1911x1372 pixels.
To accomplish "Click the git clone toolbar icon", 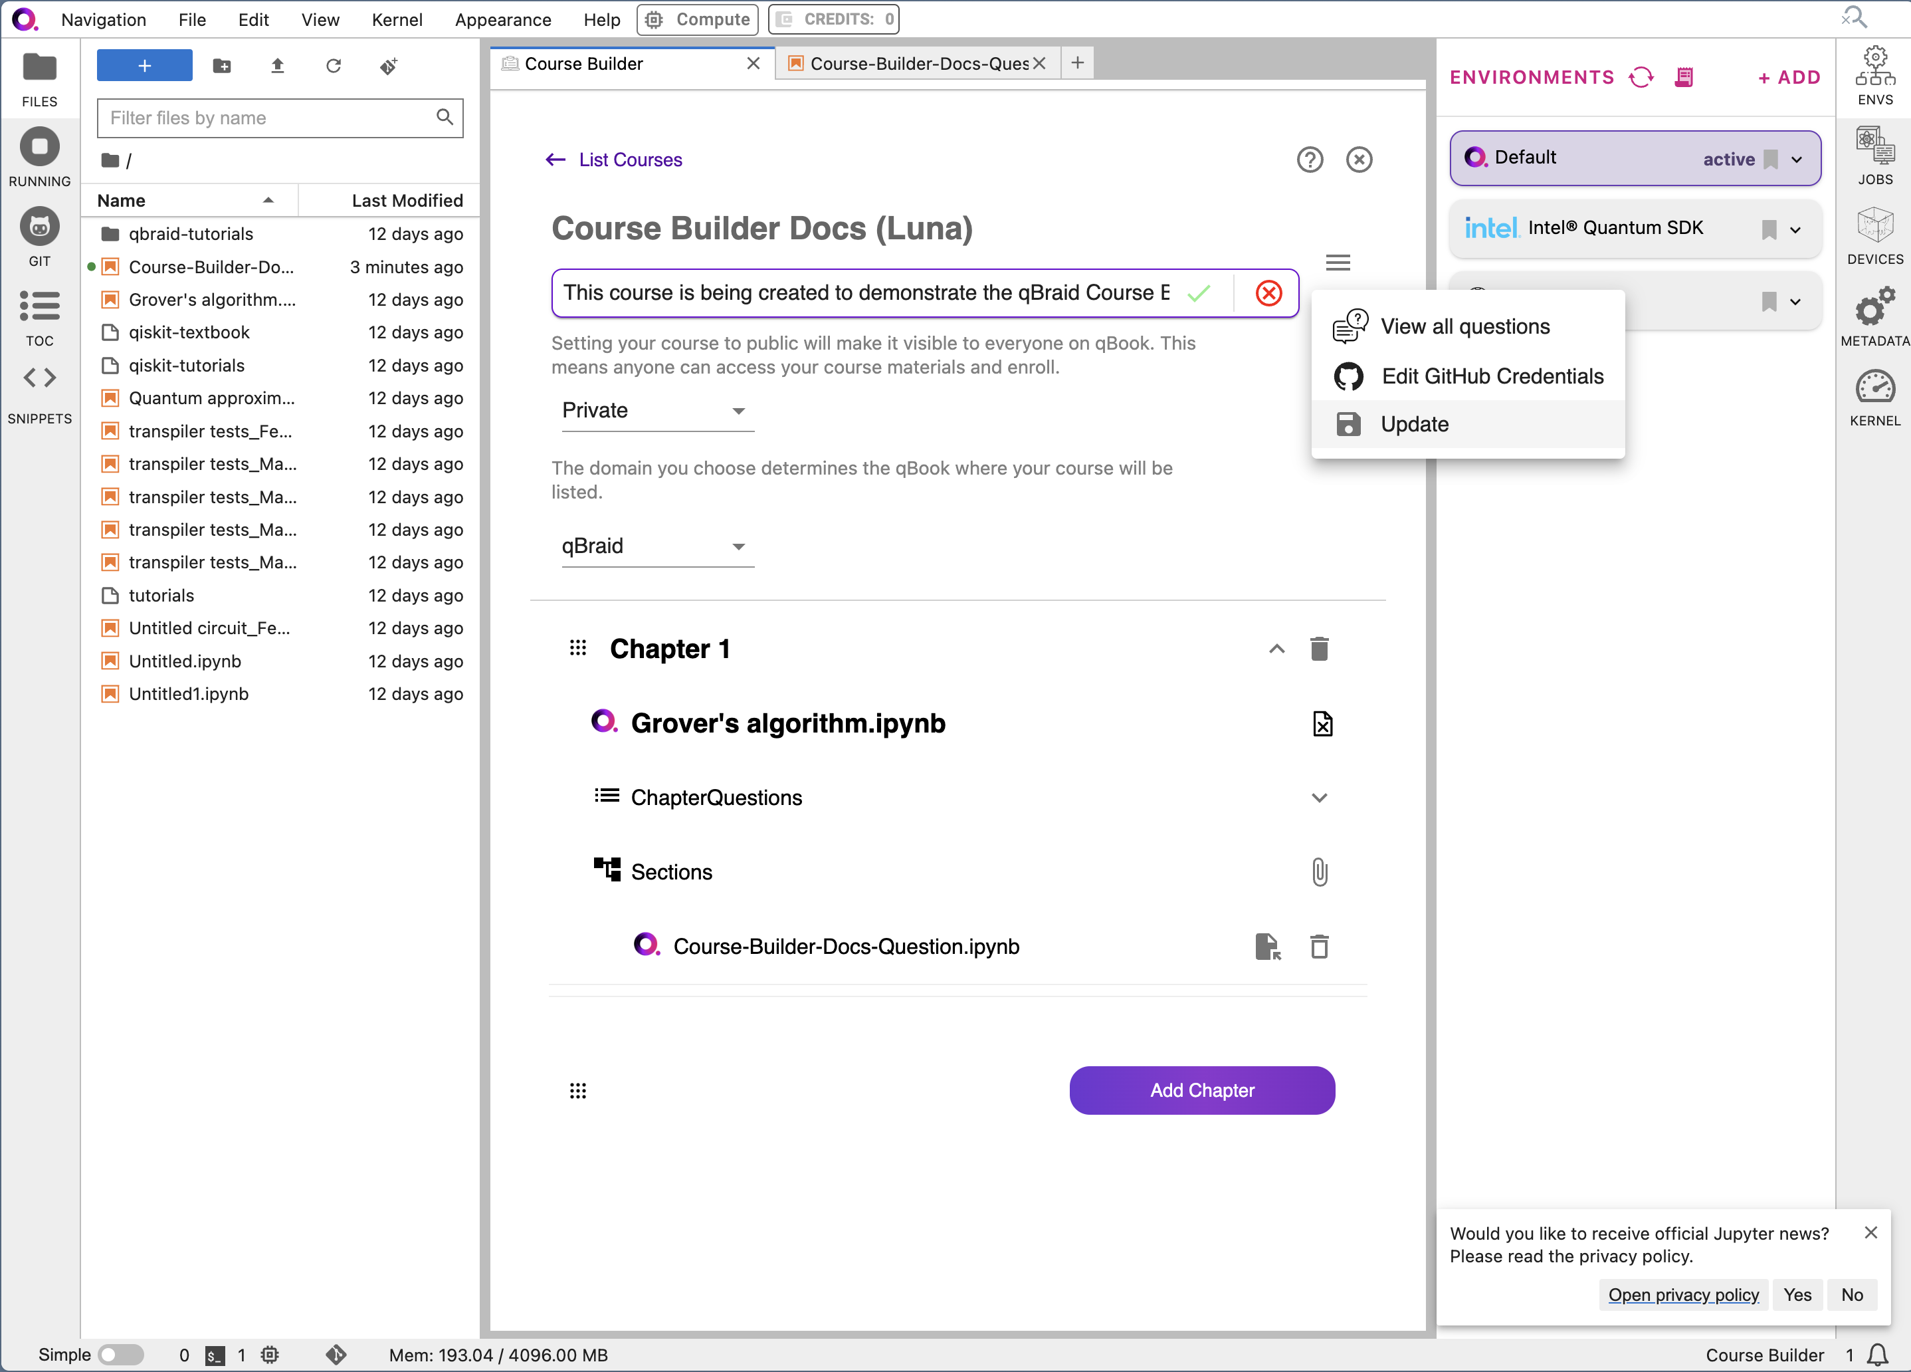I will point(389,66).
